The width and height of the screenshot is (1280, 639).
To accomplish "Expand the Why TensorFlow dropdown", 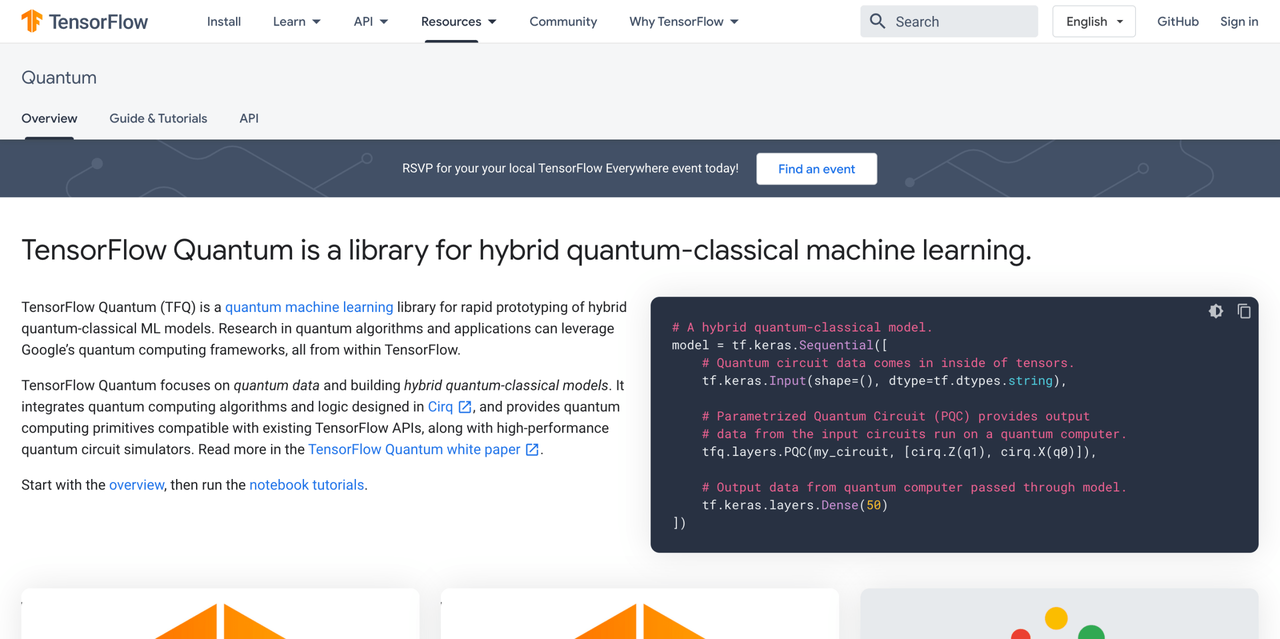I will 683,21.
